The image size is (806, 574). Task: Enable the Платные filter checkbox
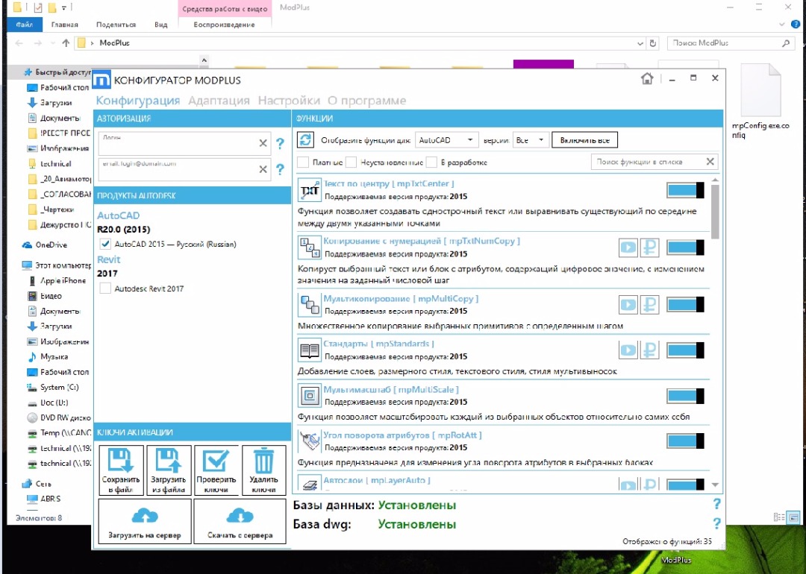pos(303,163)
